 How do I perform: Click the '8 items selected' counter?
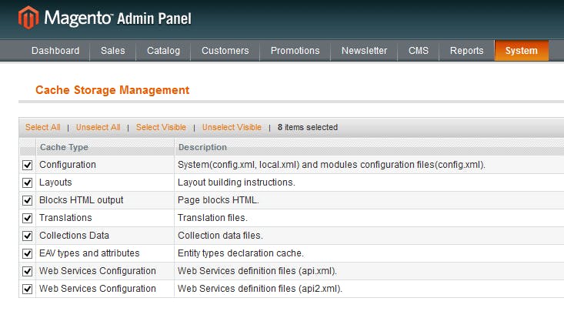click(308, 127)
